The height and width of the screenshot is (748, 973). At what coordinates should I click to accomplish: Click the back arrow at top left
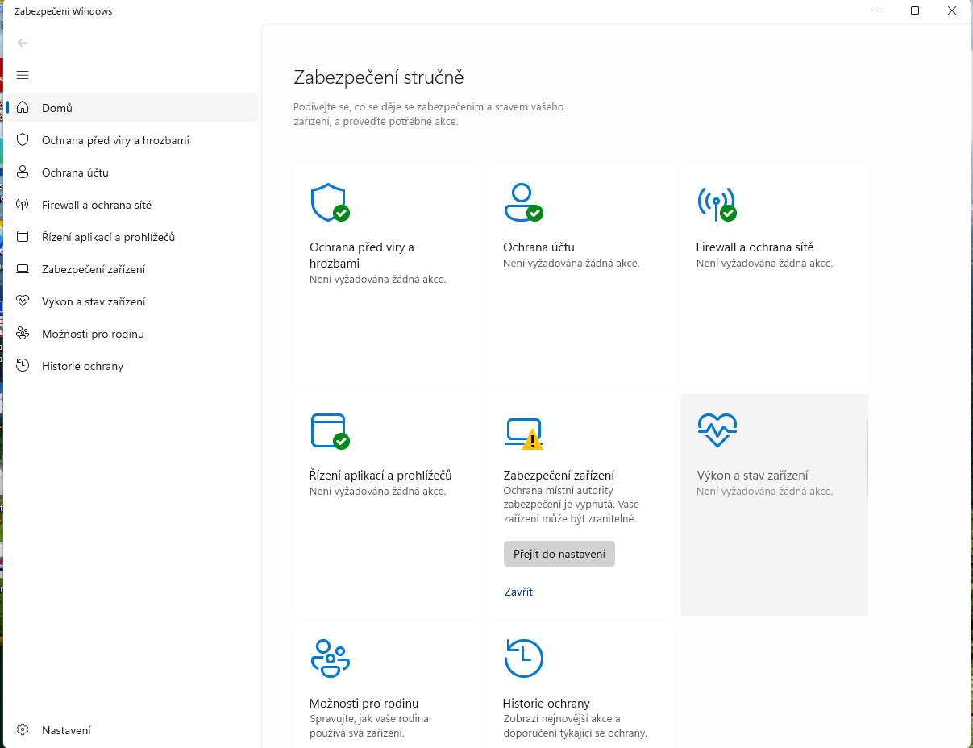pos(23,43)
